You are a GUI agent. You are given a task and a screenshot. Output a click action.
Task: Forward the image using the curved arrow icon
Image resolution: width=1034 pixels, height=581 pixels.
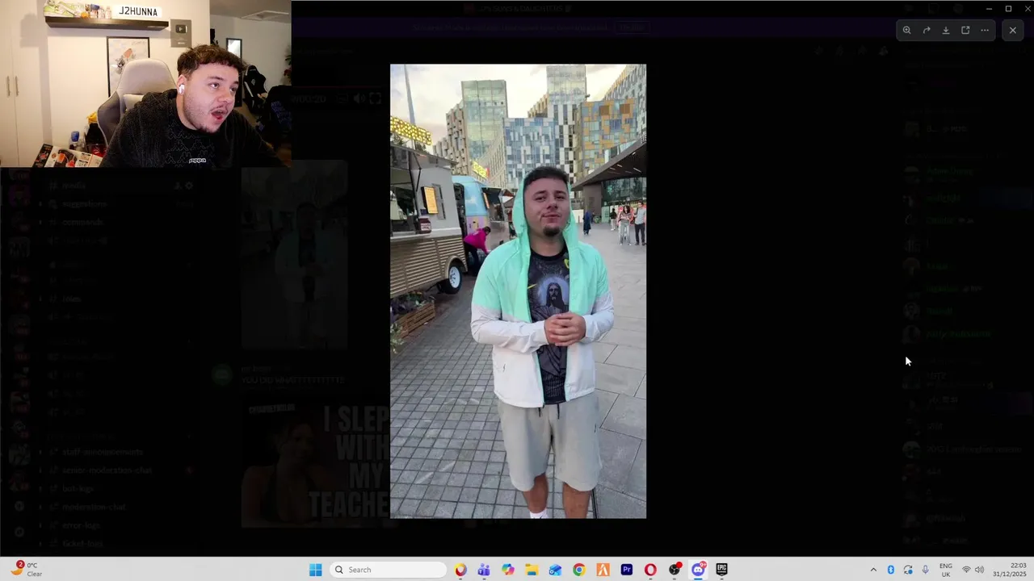click(927, 30)
